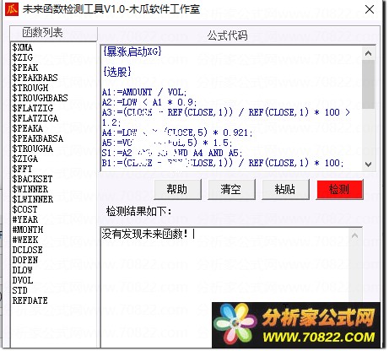
Task: Select #YEAR in the function list
Action: [25, 219]
